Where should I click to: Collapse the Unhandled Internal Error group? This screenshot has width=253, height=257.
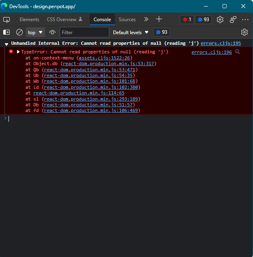(x=6, y=44)
